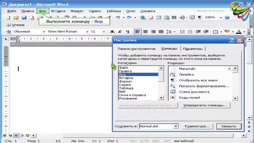254x143 pixels.
Task: Justify text alignment
Action: tap(161, 32)
